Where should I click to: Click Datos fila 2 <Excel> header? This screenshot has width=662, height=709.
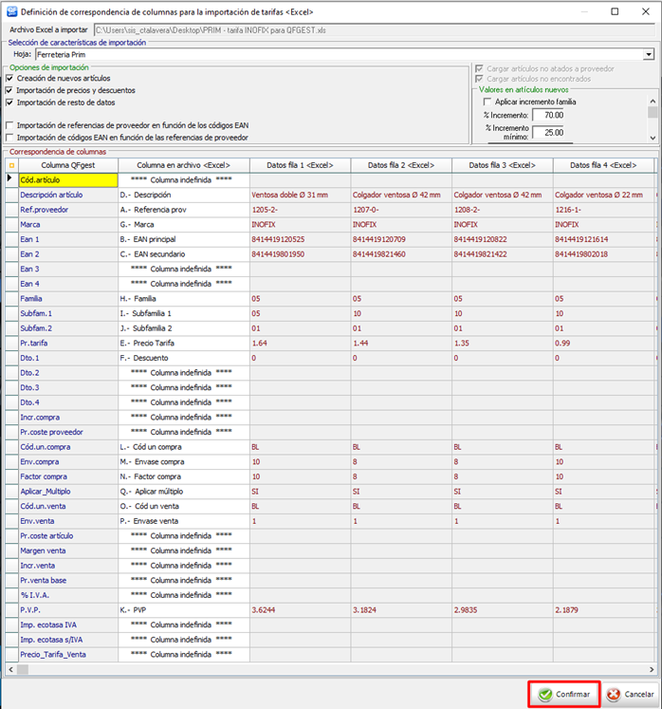(x=401, y=165)
